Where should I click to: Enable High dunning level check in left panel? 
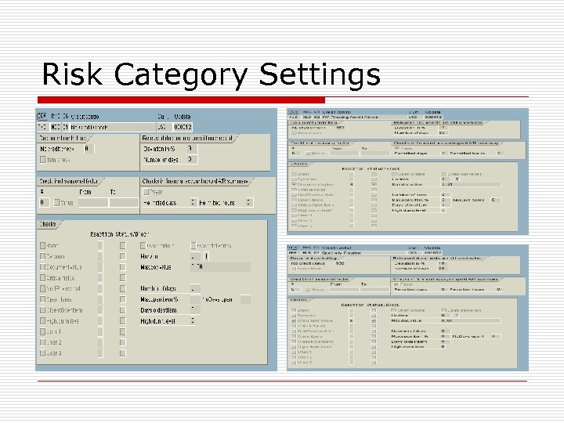pos(43,321)
